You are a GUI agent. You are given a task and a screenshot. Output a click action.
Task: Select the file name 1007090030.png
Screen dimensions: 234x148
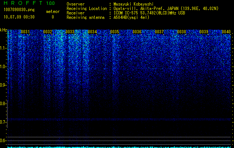click(19, 10)
